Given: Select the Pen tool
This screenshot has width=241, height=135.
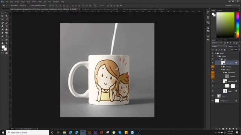Looking at the screenshot, I should pyautogui.click(x=3, y=36).
